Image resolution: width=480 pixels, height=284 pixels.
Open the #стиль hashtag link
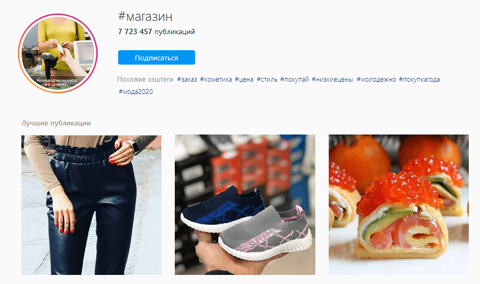[267, 80]
